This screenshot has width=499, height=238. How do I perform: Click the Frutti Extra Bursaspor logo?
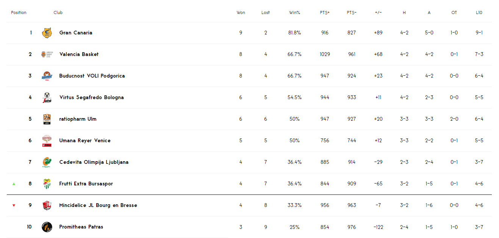[x=47, y=184]
